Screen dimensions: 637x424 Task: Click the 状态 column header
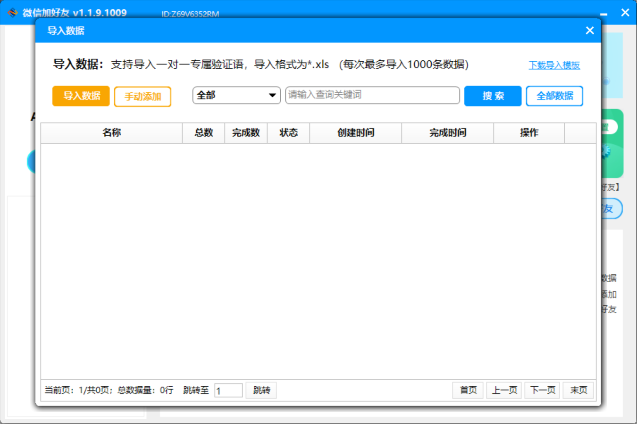(x=288, y=132)
